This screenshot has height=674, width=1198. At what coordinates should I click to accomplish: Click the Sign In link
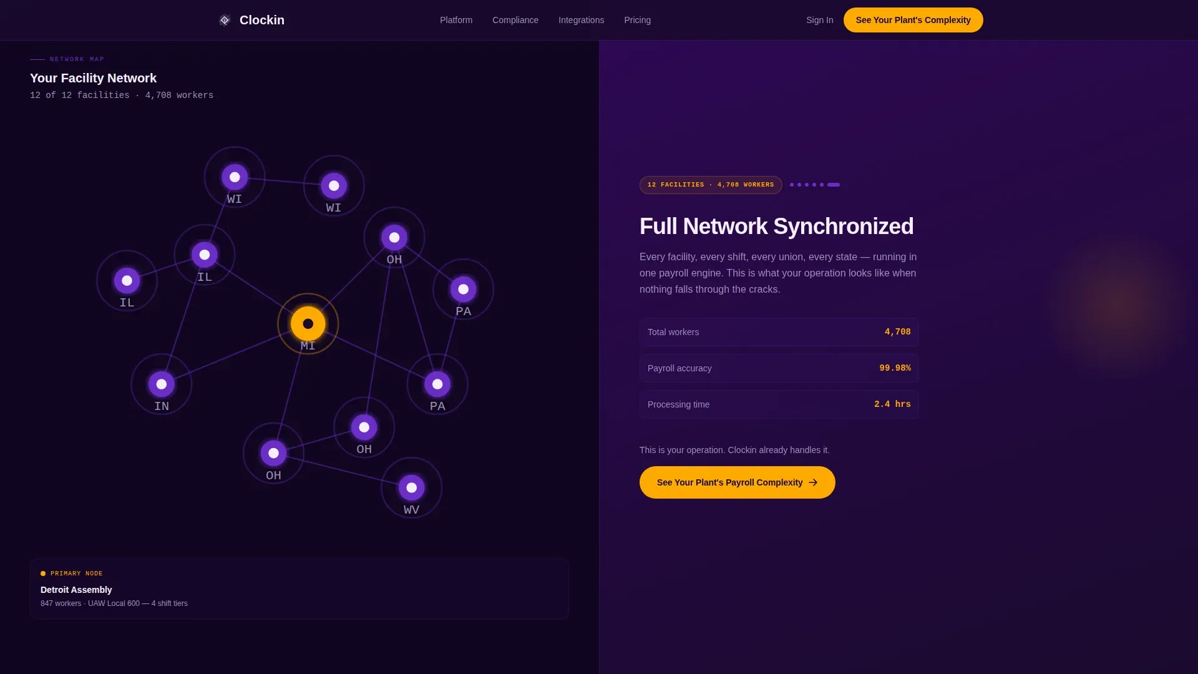(819, 20)
